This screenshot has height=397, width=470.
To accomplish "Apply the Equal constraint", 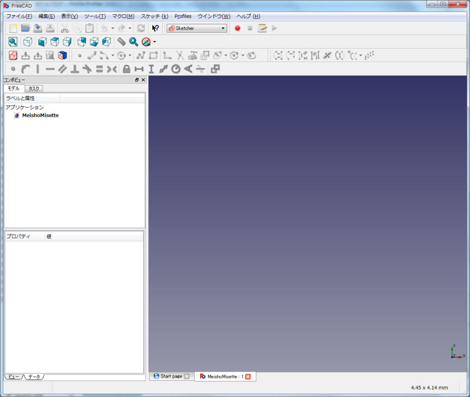I will (99, 69).
